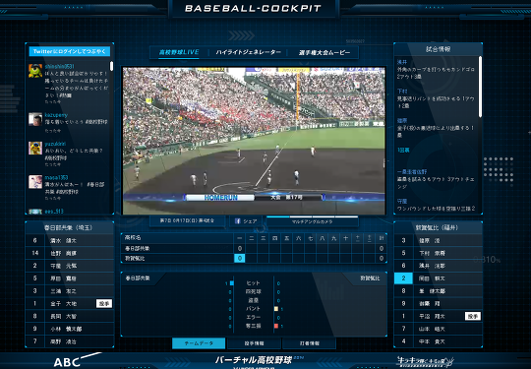Select player number 14 in 春日部共栄 lineup
The width and height of the screenshot is (531, 369).
coord(70,253)
